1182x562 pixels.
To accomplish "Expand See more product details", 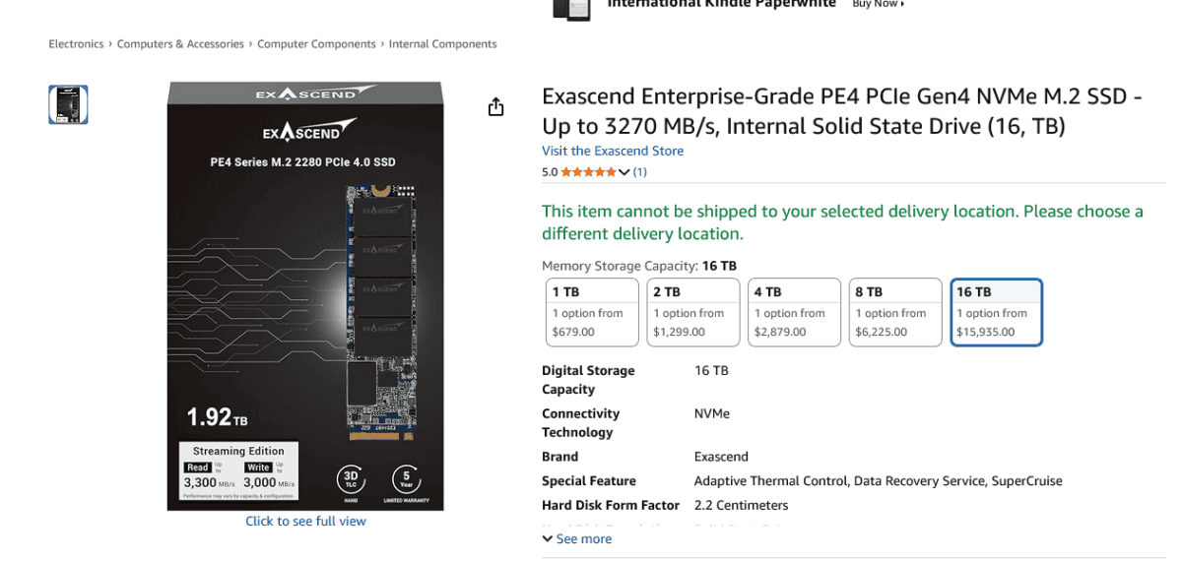I will 577,539.
